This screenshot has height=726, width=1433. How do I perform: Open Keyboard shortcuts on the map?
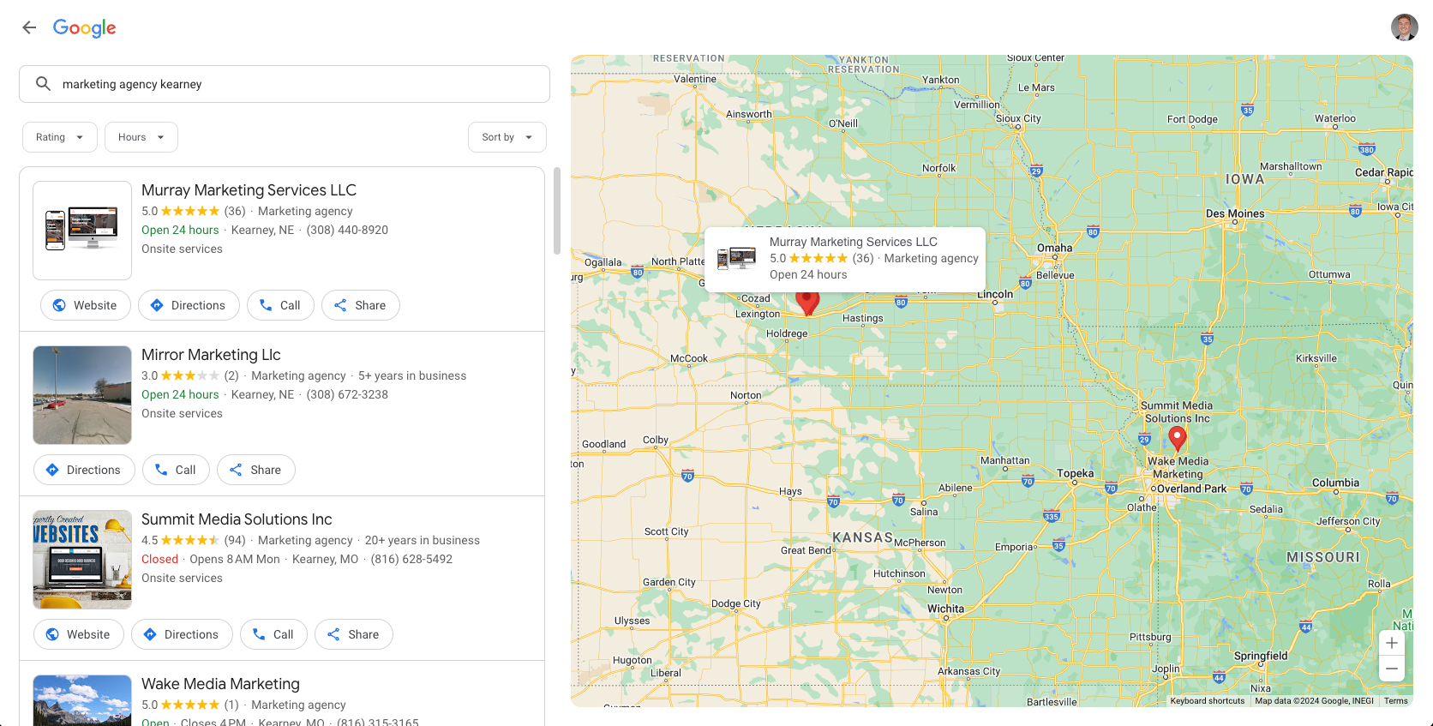[x=1207, y=701]
